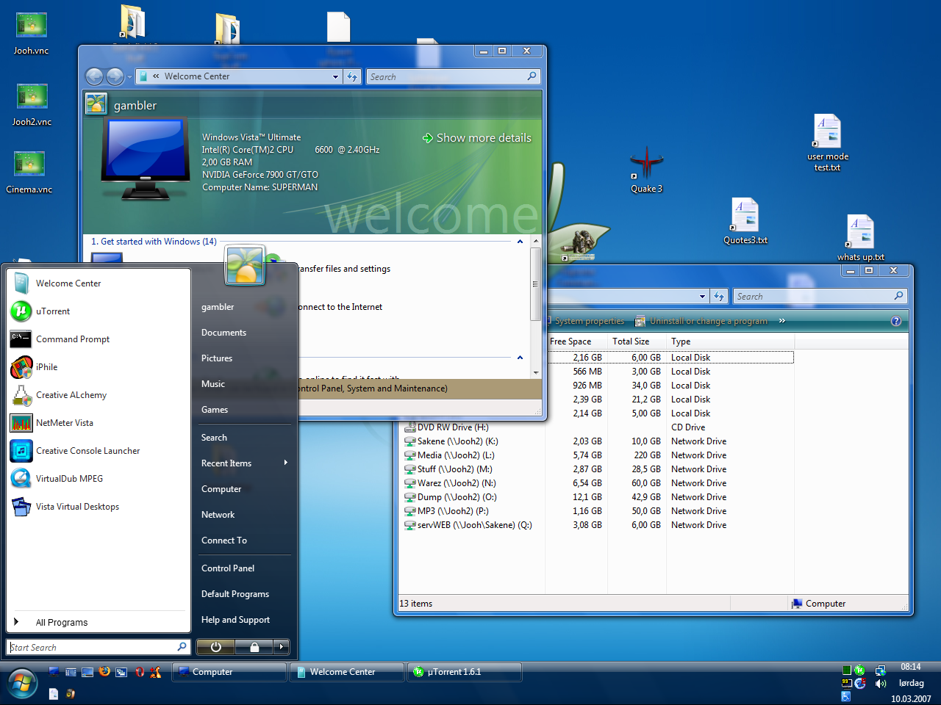Screen dimensions: 941x705
Task: Expand the Computer toolbar overflow chevron
Action: coord(781,321)
